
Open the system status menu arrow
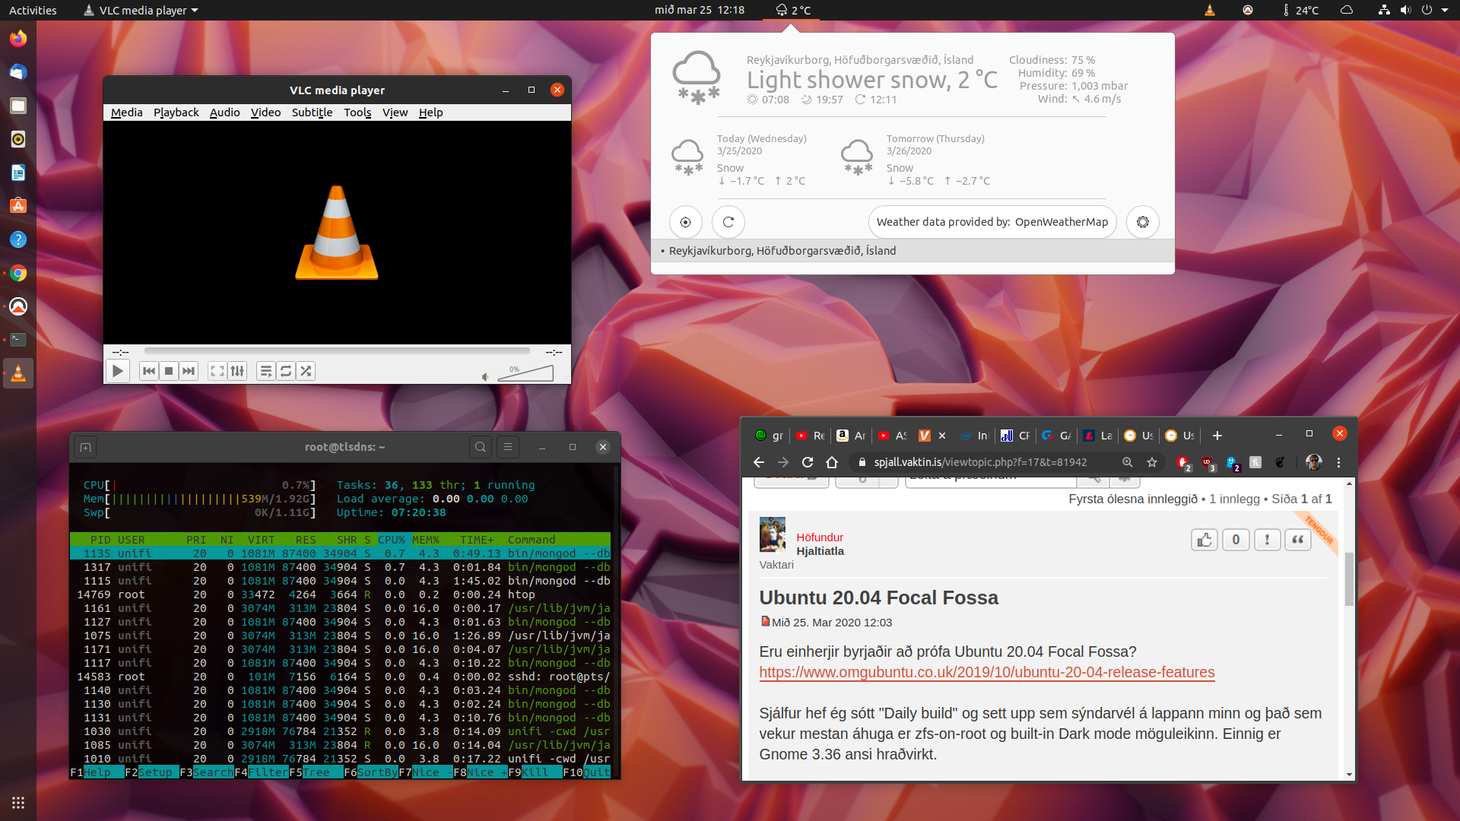click(x=1445, y=10)
